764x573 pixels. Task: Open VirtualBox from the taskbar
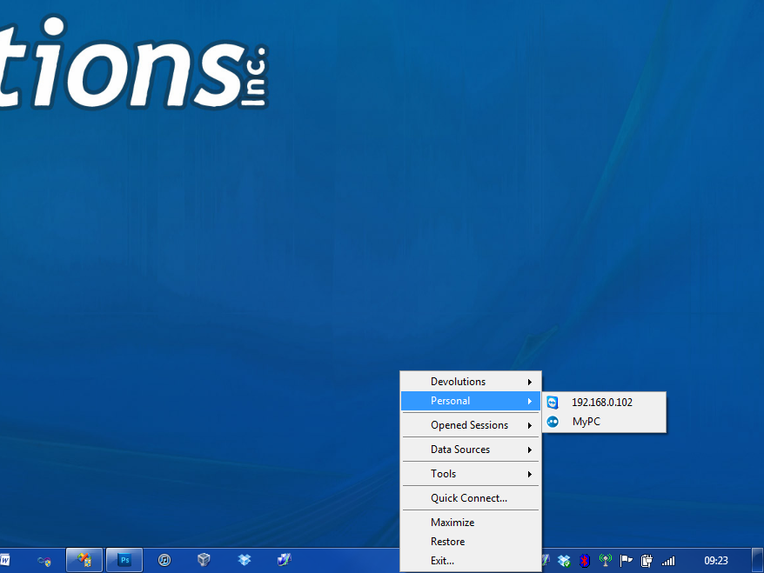point(204,561)
